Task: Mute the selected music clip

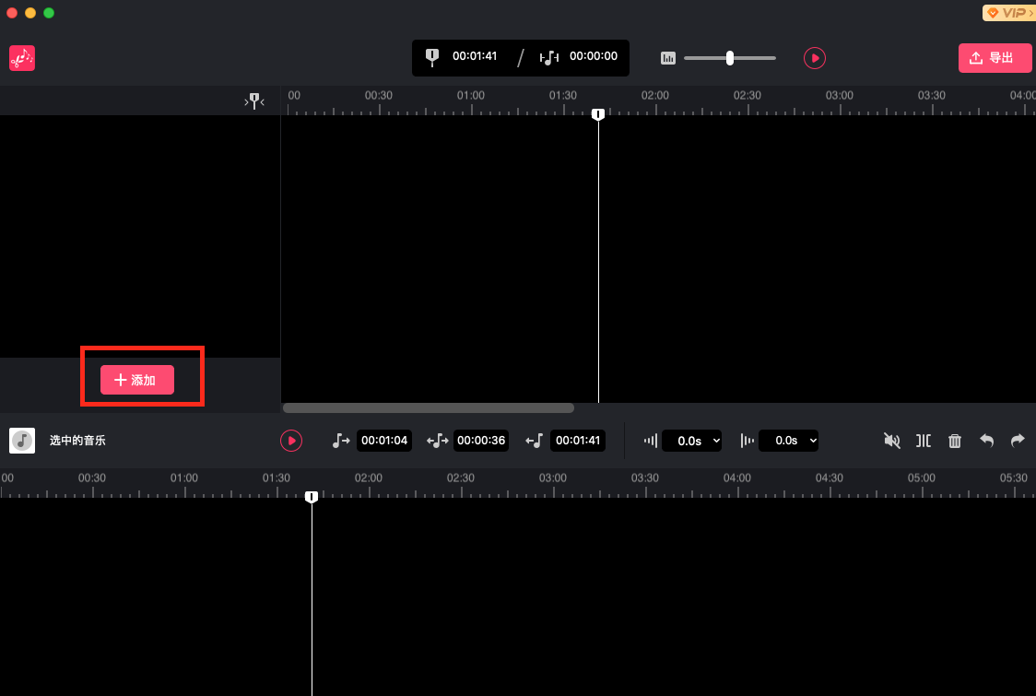Action: [x=891, y=441]
